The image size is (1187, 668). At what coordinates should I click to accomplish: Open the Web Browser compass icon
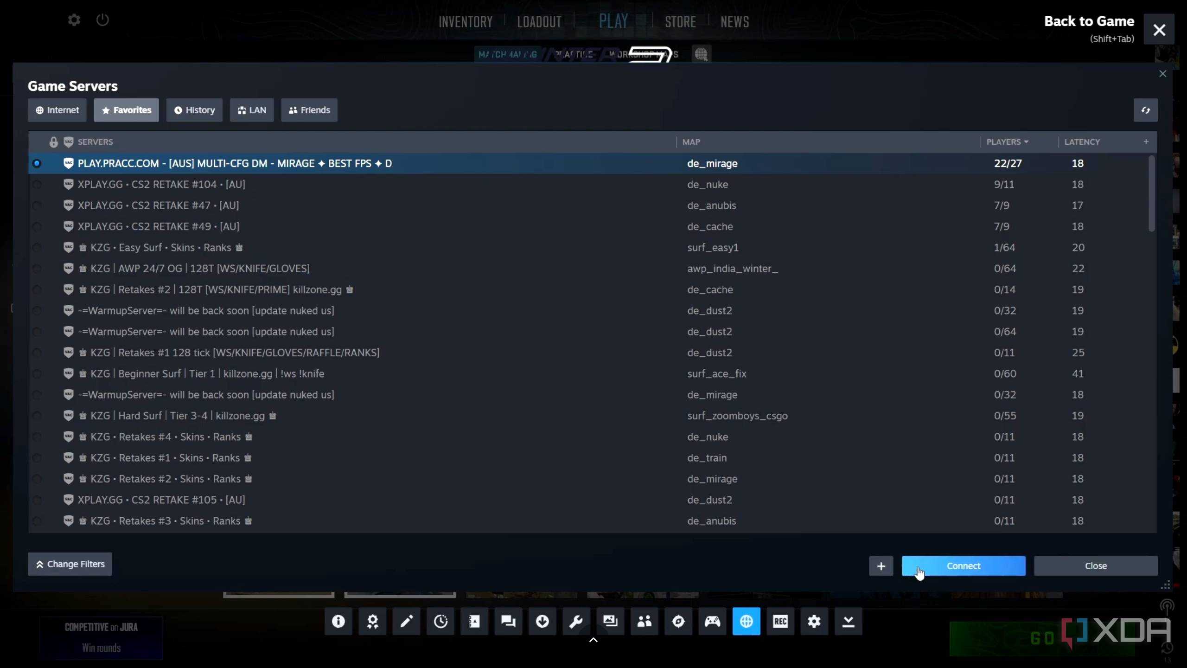click(678, 621)
